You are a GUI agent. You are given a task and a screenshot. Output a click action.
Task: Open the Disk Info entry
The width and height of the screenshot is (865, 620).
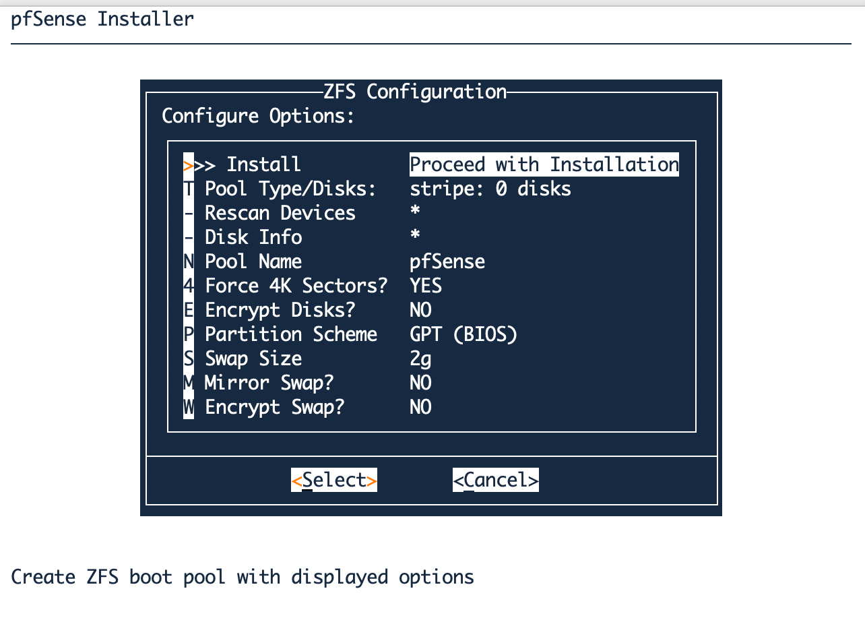pos(302,237)
